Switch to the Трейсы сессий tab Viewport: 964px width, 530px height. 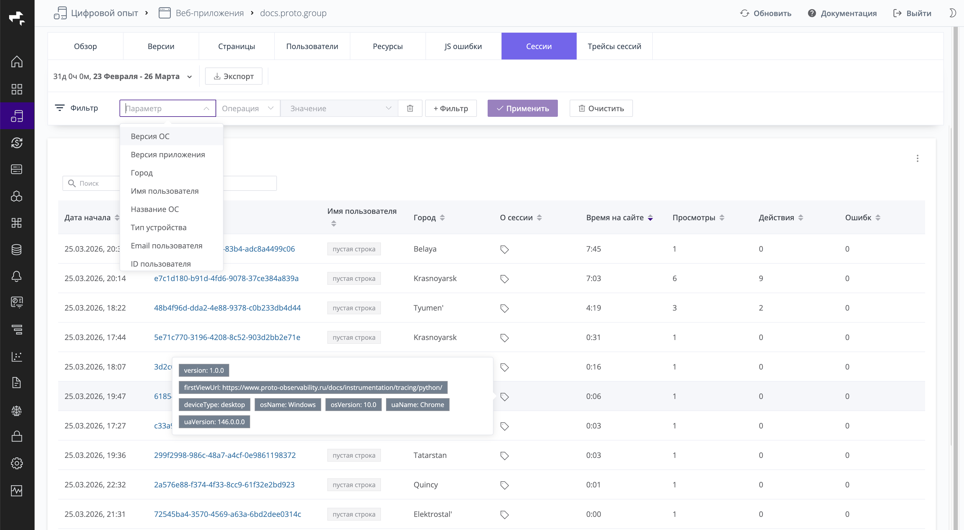point(614,46)
